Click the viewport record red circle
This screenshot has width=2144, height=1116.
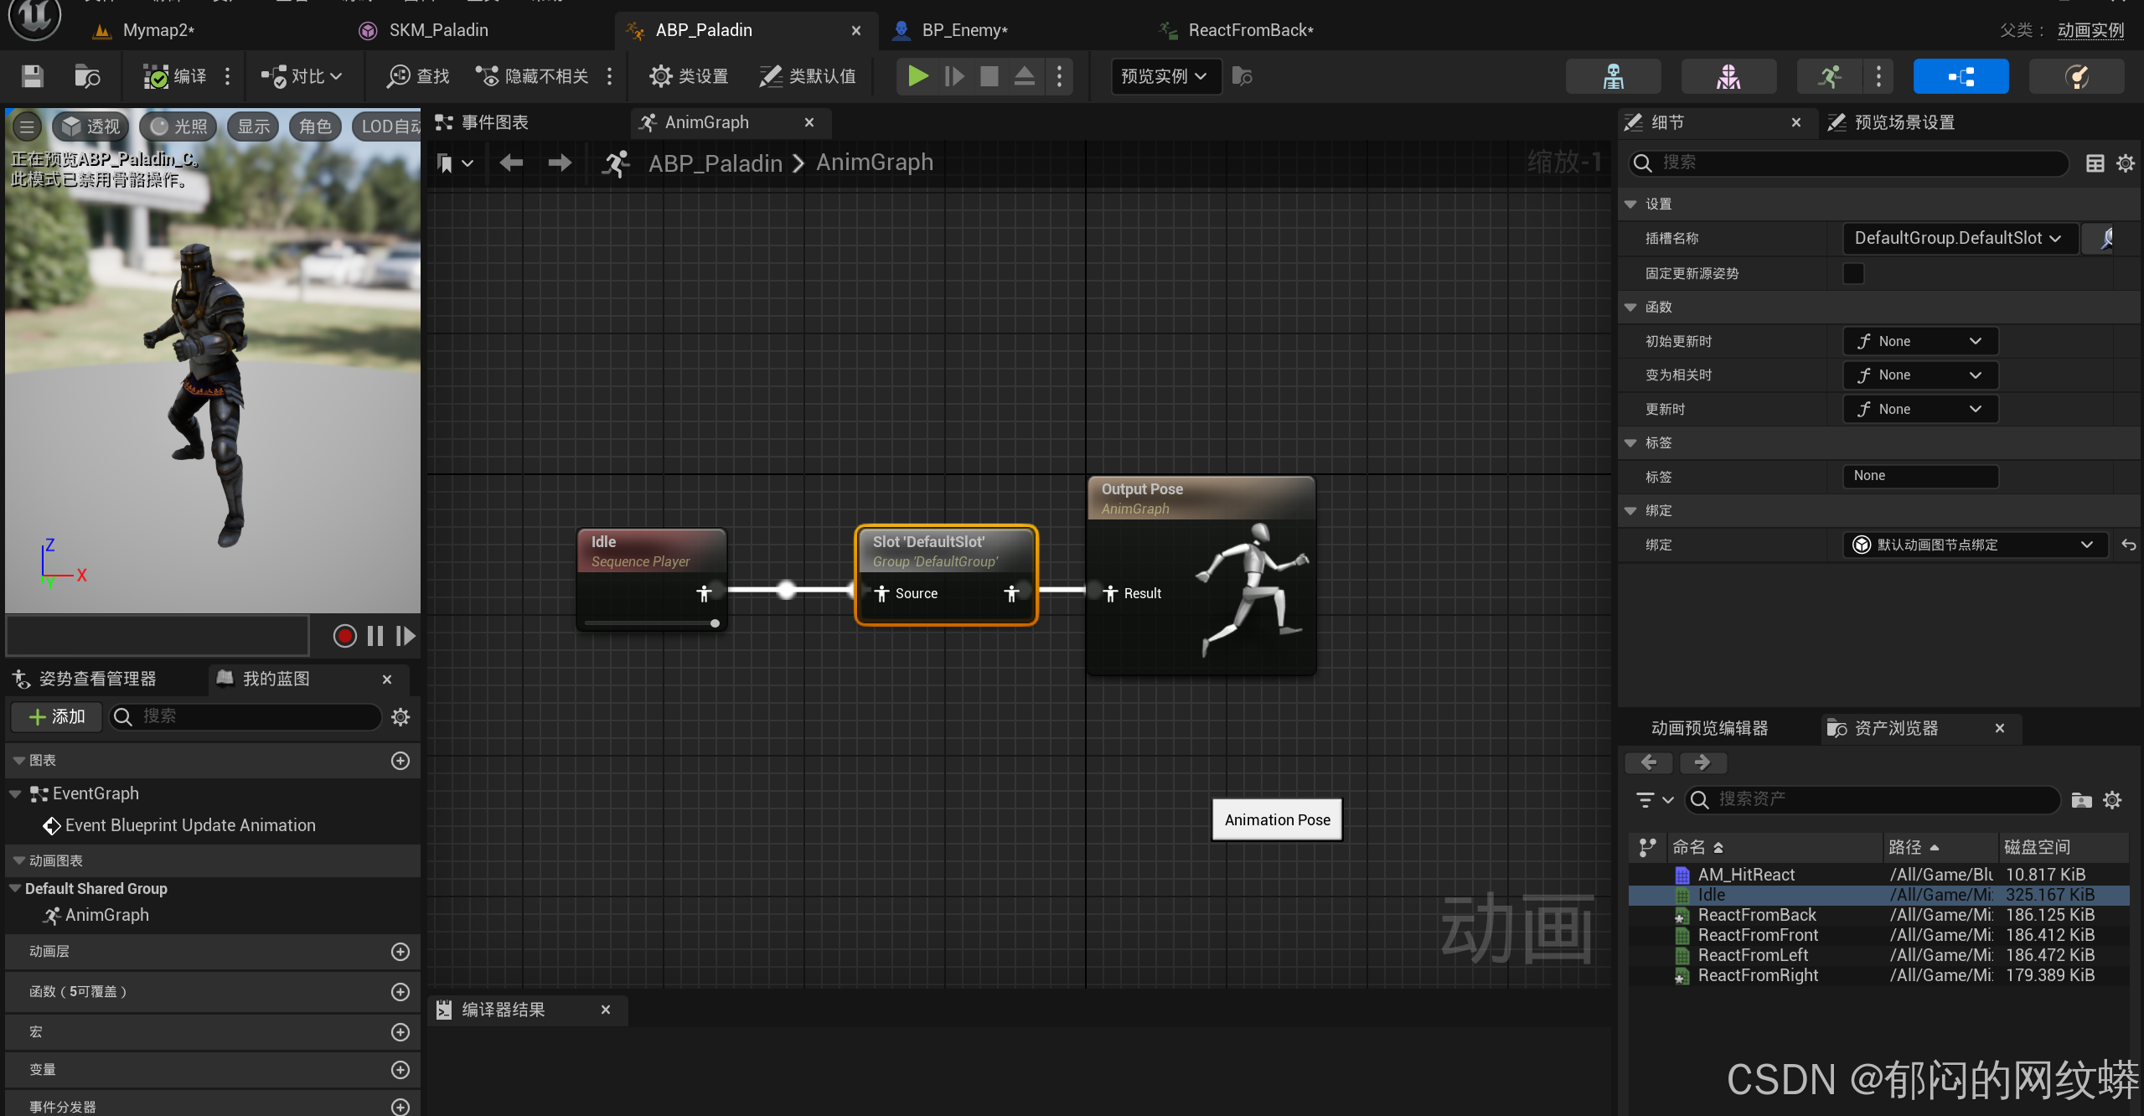pos(344,636)
